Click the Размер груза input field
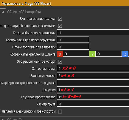129x120 pixels. point(93,104)
